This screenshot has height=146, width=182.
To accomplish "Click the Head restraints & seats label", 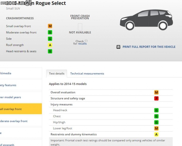I will click(x=21, y=51).
